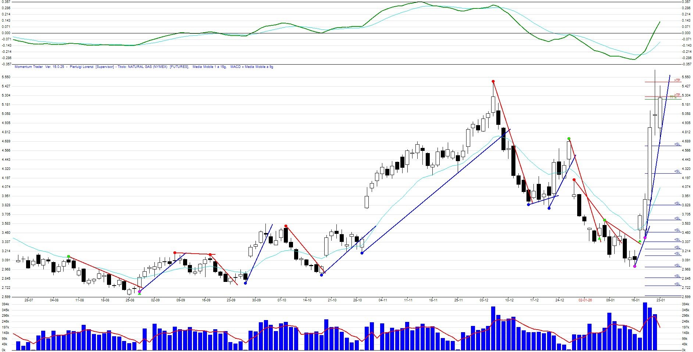Image resolution: width=693 pixels, height=352 pixels.
Task: Select the blue dot at the mid-October low
Action: pyautogui.click(x=321, y=275)
